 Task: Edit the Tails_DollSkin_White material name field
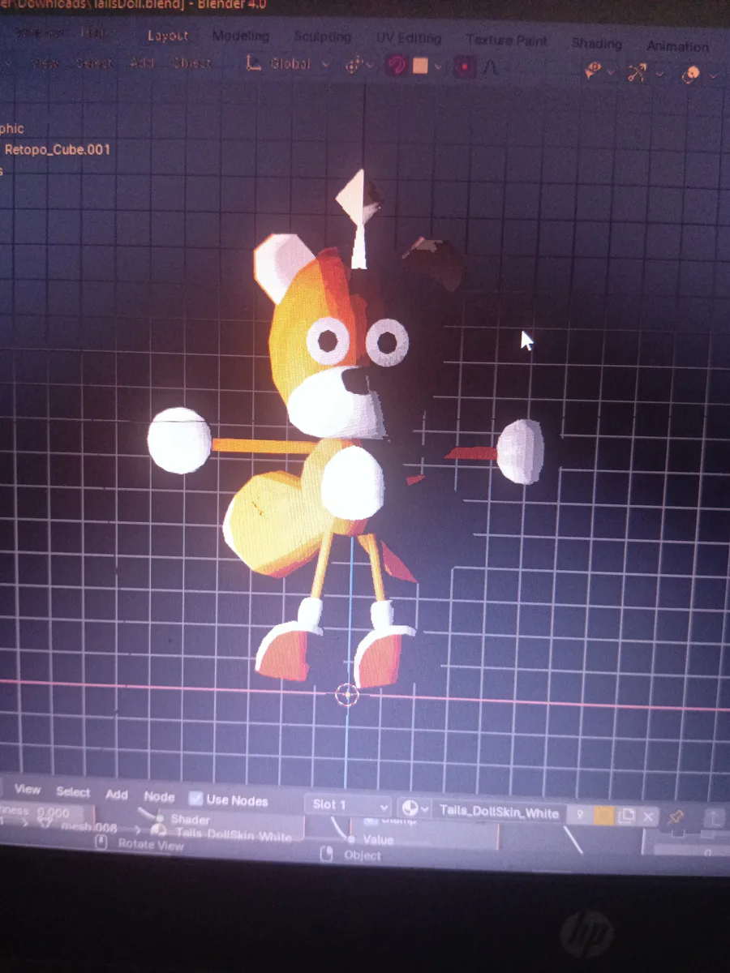coord(499,812)
